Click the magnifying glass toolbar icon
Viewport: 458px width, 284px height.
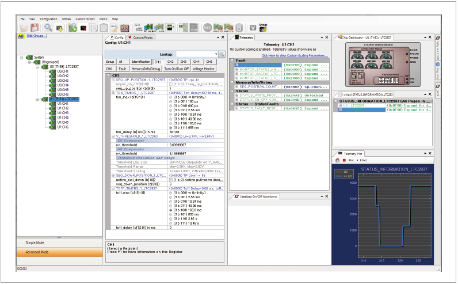[x=48, y=27]
